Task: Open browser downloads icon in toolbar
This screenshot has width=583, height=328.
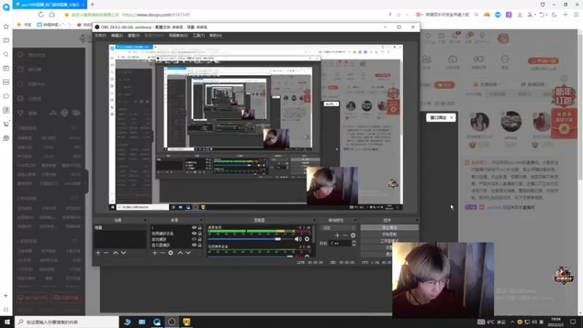Action: click(520, 15)
